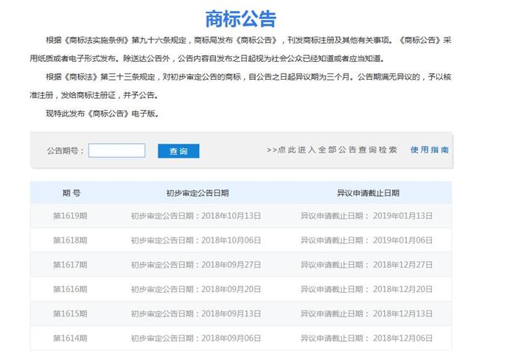Image resolution: width=516 pixels, height=351 pixels.
Task: Click the 初步审定公告日期 column header
Action: click(x=197, y=192)
